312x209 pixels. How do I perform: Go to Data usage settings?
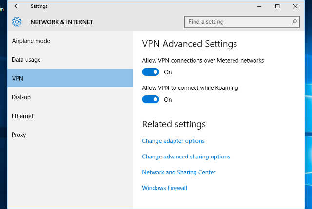(26, 60)
